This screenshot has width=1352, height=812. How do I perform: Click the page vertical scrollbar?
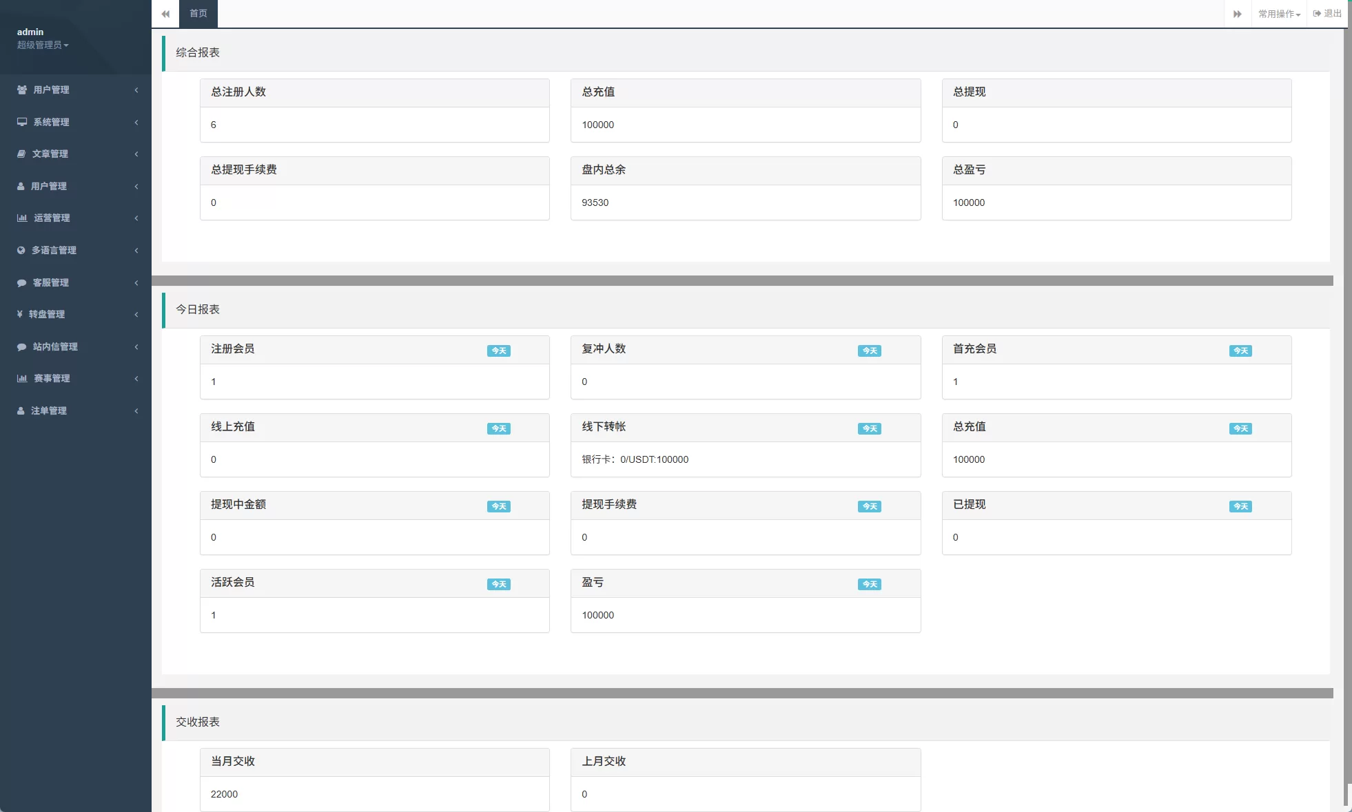click(1347, 413)
